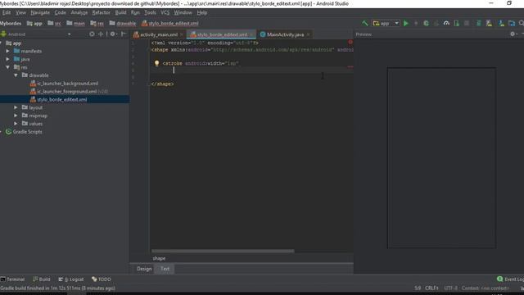Screen dimensions: 524x295
Task: Open the AVD Manager icon
Action: (x=489, y=23)
